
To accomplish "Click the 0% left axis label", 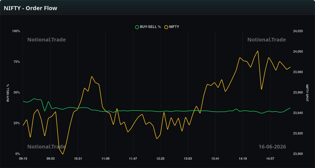I will point(18,154).
